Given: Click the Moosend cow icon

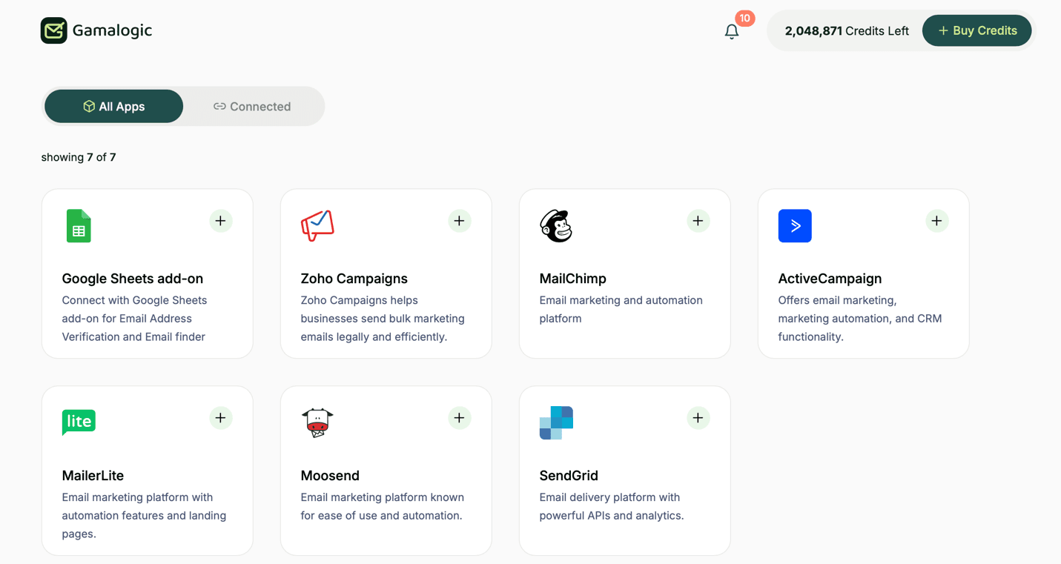Looking at the screenshot, I should click(317, 422).
